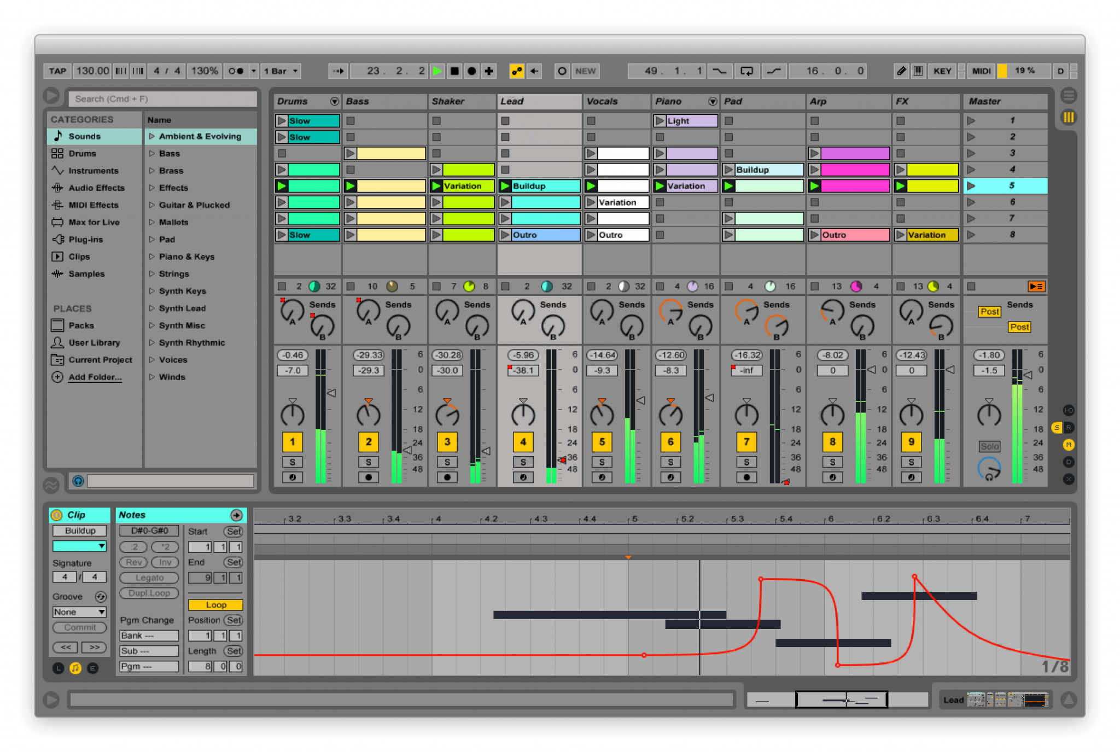This screenshot has height=752, width=1120.
Task: Solo the Bass track
Action: 367,462
